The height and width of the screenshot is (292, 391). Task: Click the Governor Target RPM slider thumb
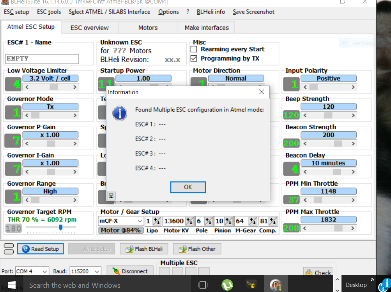click(x=60, y=227)
